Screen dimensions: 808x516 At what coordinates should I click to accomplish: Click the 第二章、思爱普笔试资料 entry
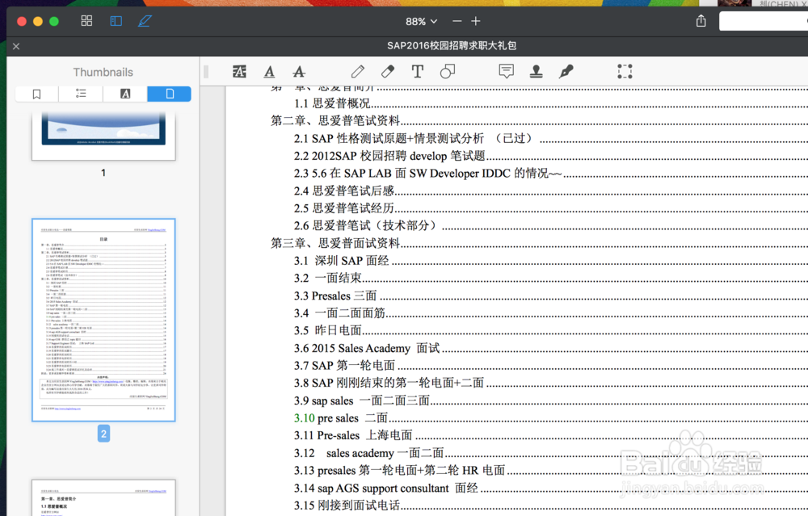(x=335, y=121)
